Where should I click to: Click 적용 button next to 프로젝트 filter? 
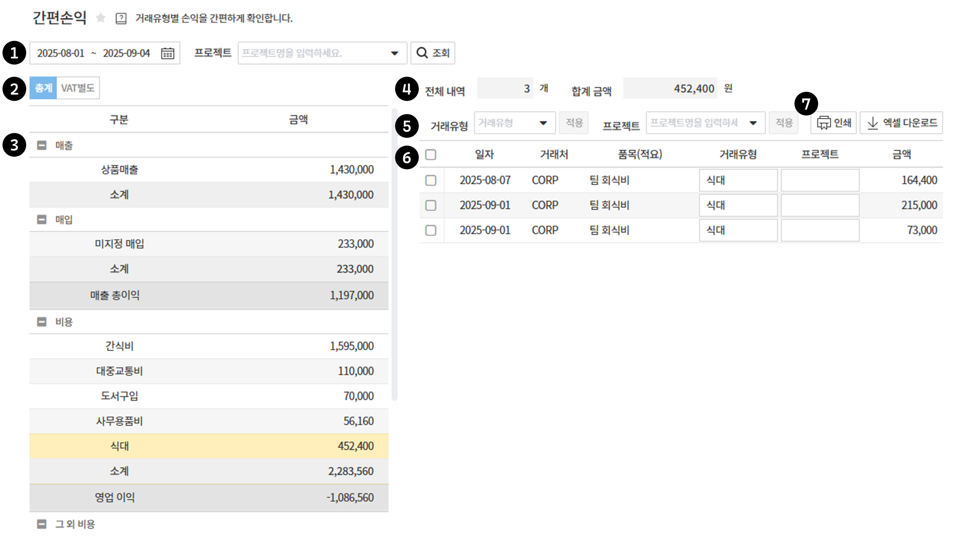(784, 123)
